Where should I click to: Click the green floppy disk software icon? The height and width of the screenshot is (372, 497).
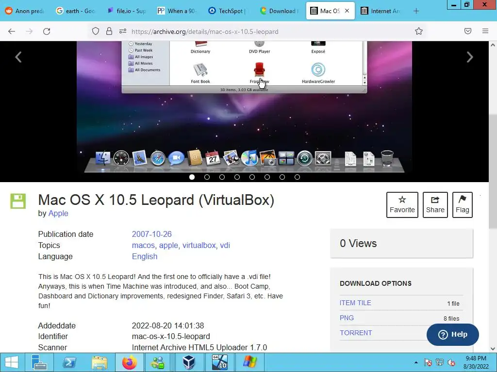[18, 201]
